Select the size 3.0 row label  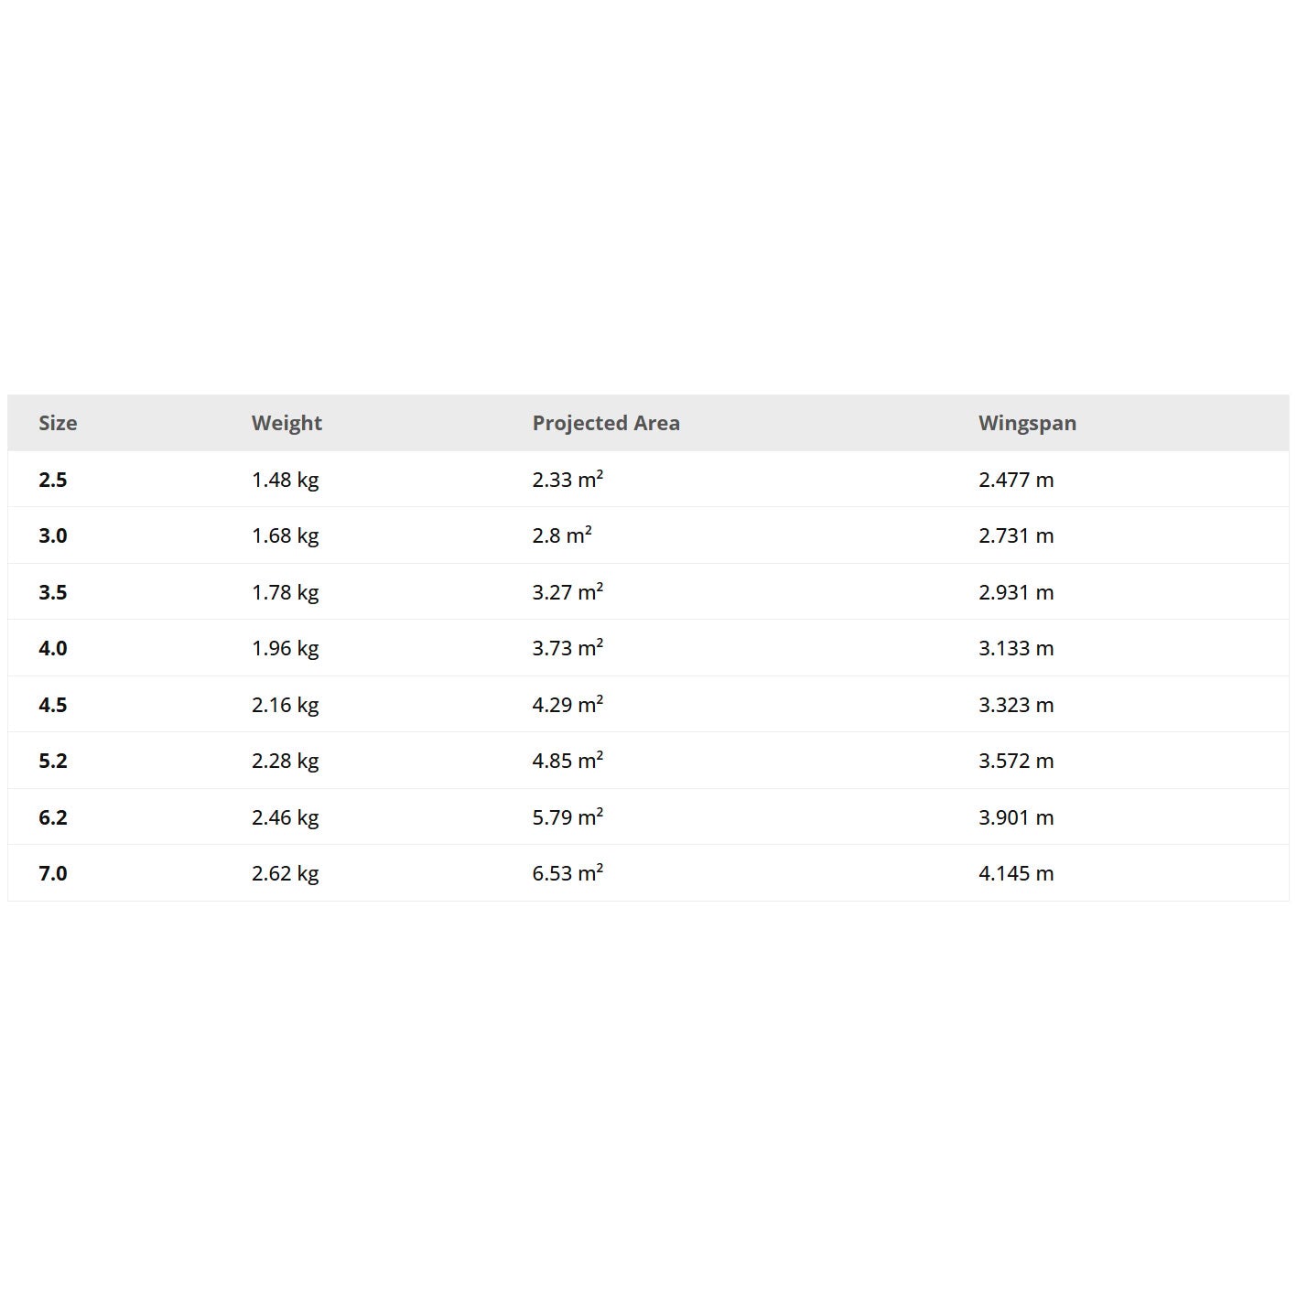(53, 535)
